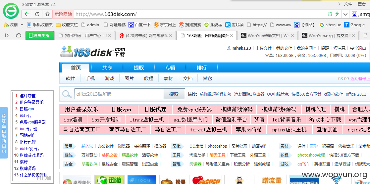Open 手机收藏夹 bookmark
The width and height of the screenshot is (370, 184).
[40, 25]
